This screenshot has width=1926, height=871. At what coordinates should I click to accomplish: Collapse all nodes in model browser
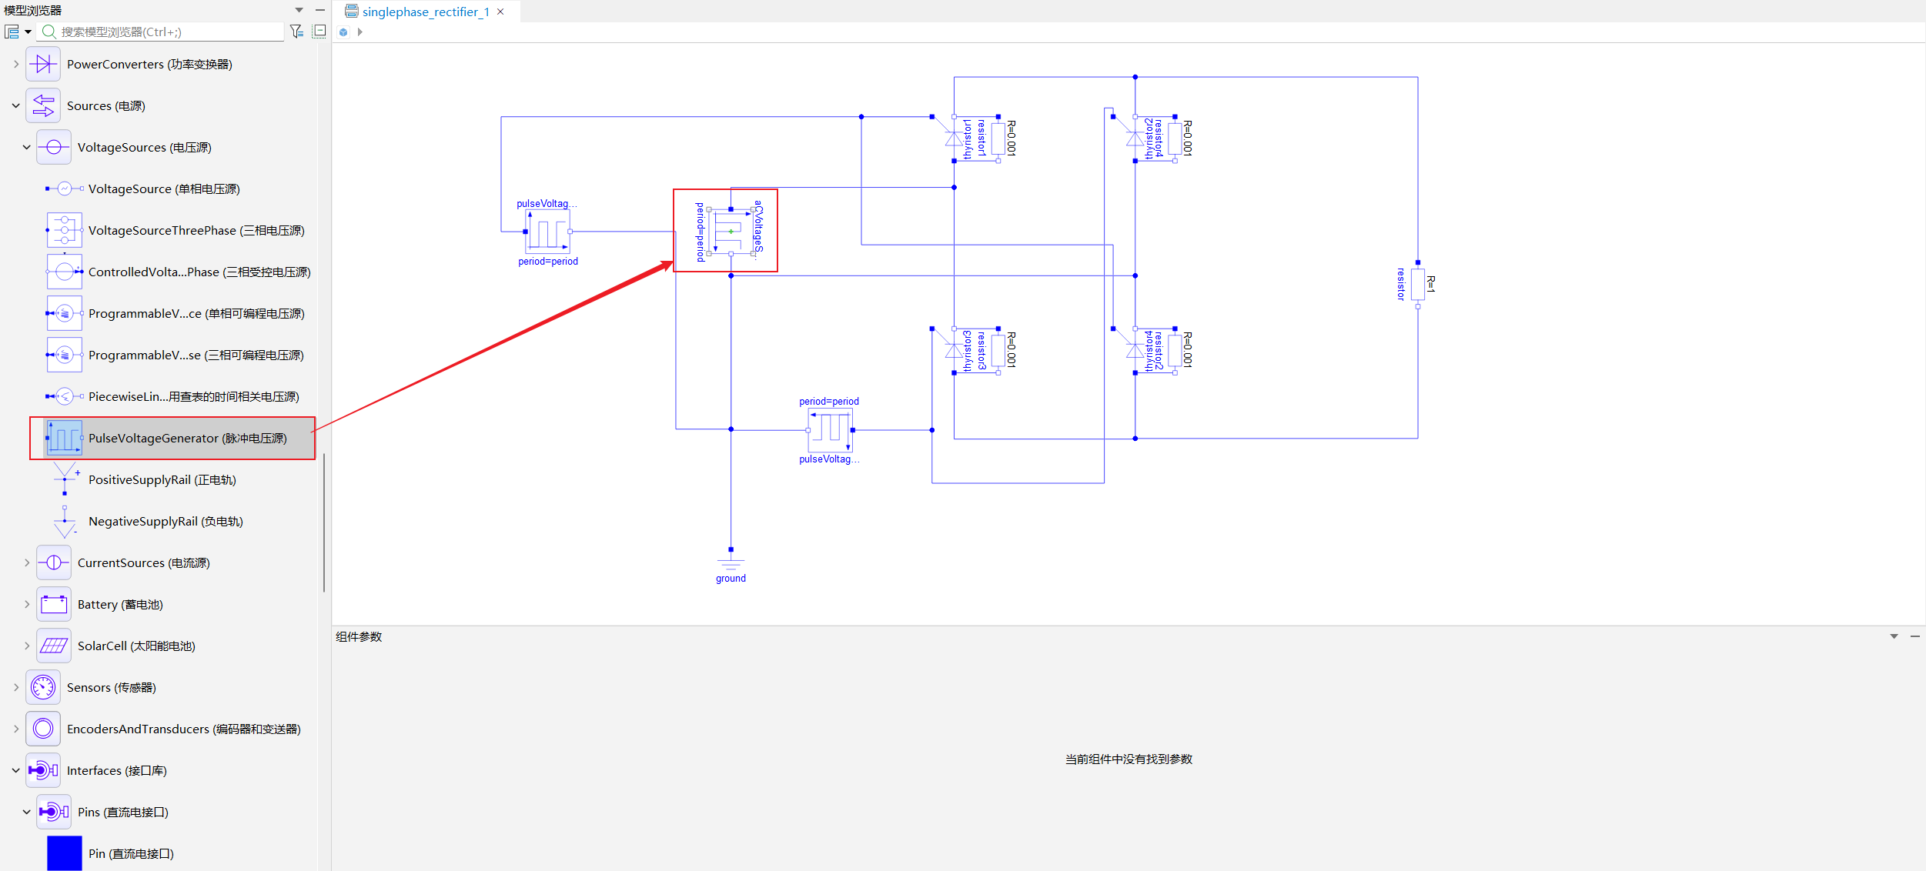tap(319, 32)
